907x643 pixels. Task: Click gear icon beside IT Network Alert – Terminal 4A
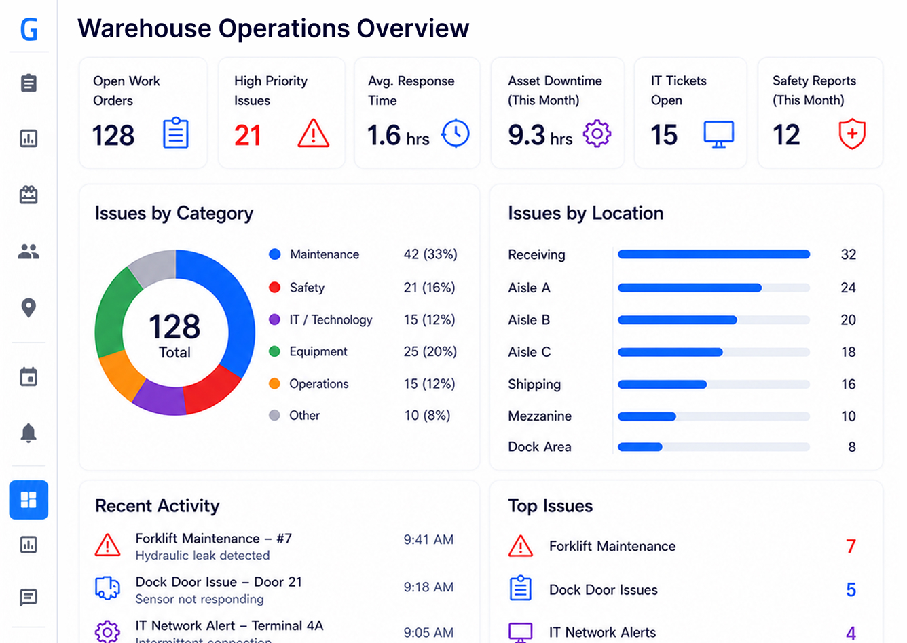click(x=108, y=631)
